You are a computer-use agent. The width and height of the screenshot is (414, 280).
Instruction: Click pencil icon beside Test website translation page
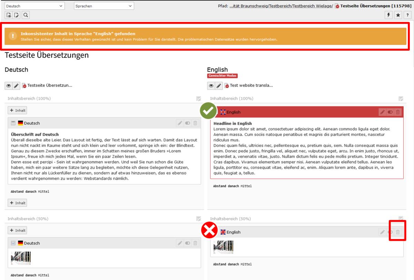[x=219, y=85]
